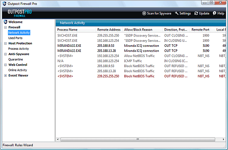Open Process Activity under Host Protection

point(19,49)
